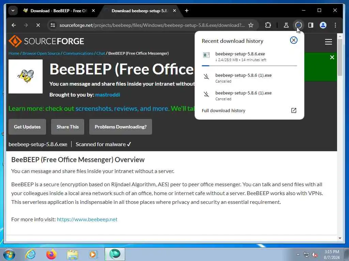Click the active browser taskbar button
The width and height of the screenshot is (349, 261).
click(x=115, y=254)
